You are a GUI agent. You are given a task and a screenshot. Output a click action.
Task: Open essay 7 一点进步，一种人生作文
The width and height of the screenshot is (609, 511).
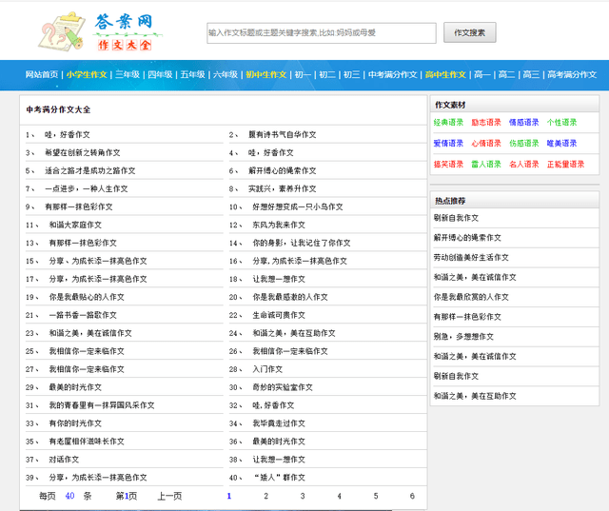(x=87, y=188)
